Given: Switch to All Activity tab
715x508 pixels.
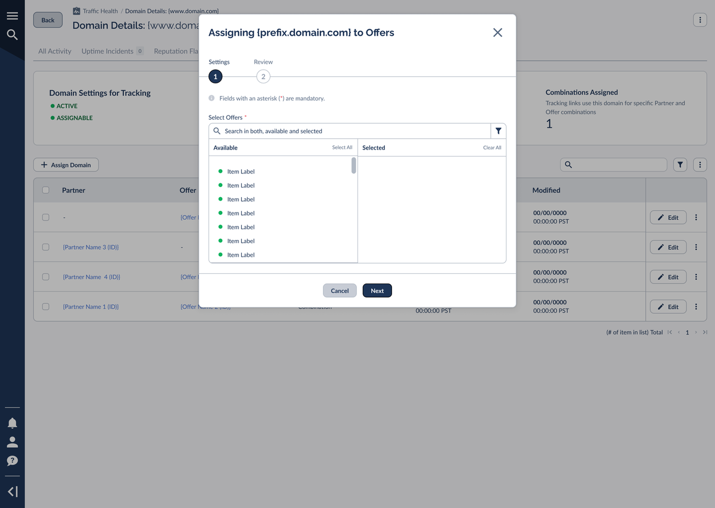Looking at the screenshot, I should [x=55, y=51].
